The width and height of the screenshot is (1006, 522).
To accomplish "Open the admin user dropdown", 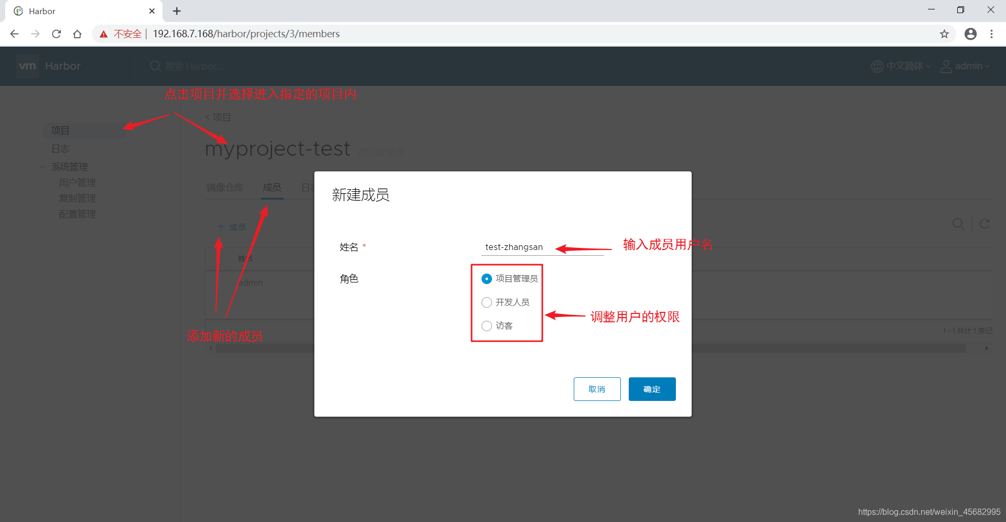I will point(972,66).
